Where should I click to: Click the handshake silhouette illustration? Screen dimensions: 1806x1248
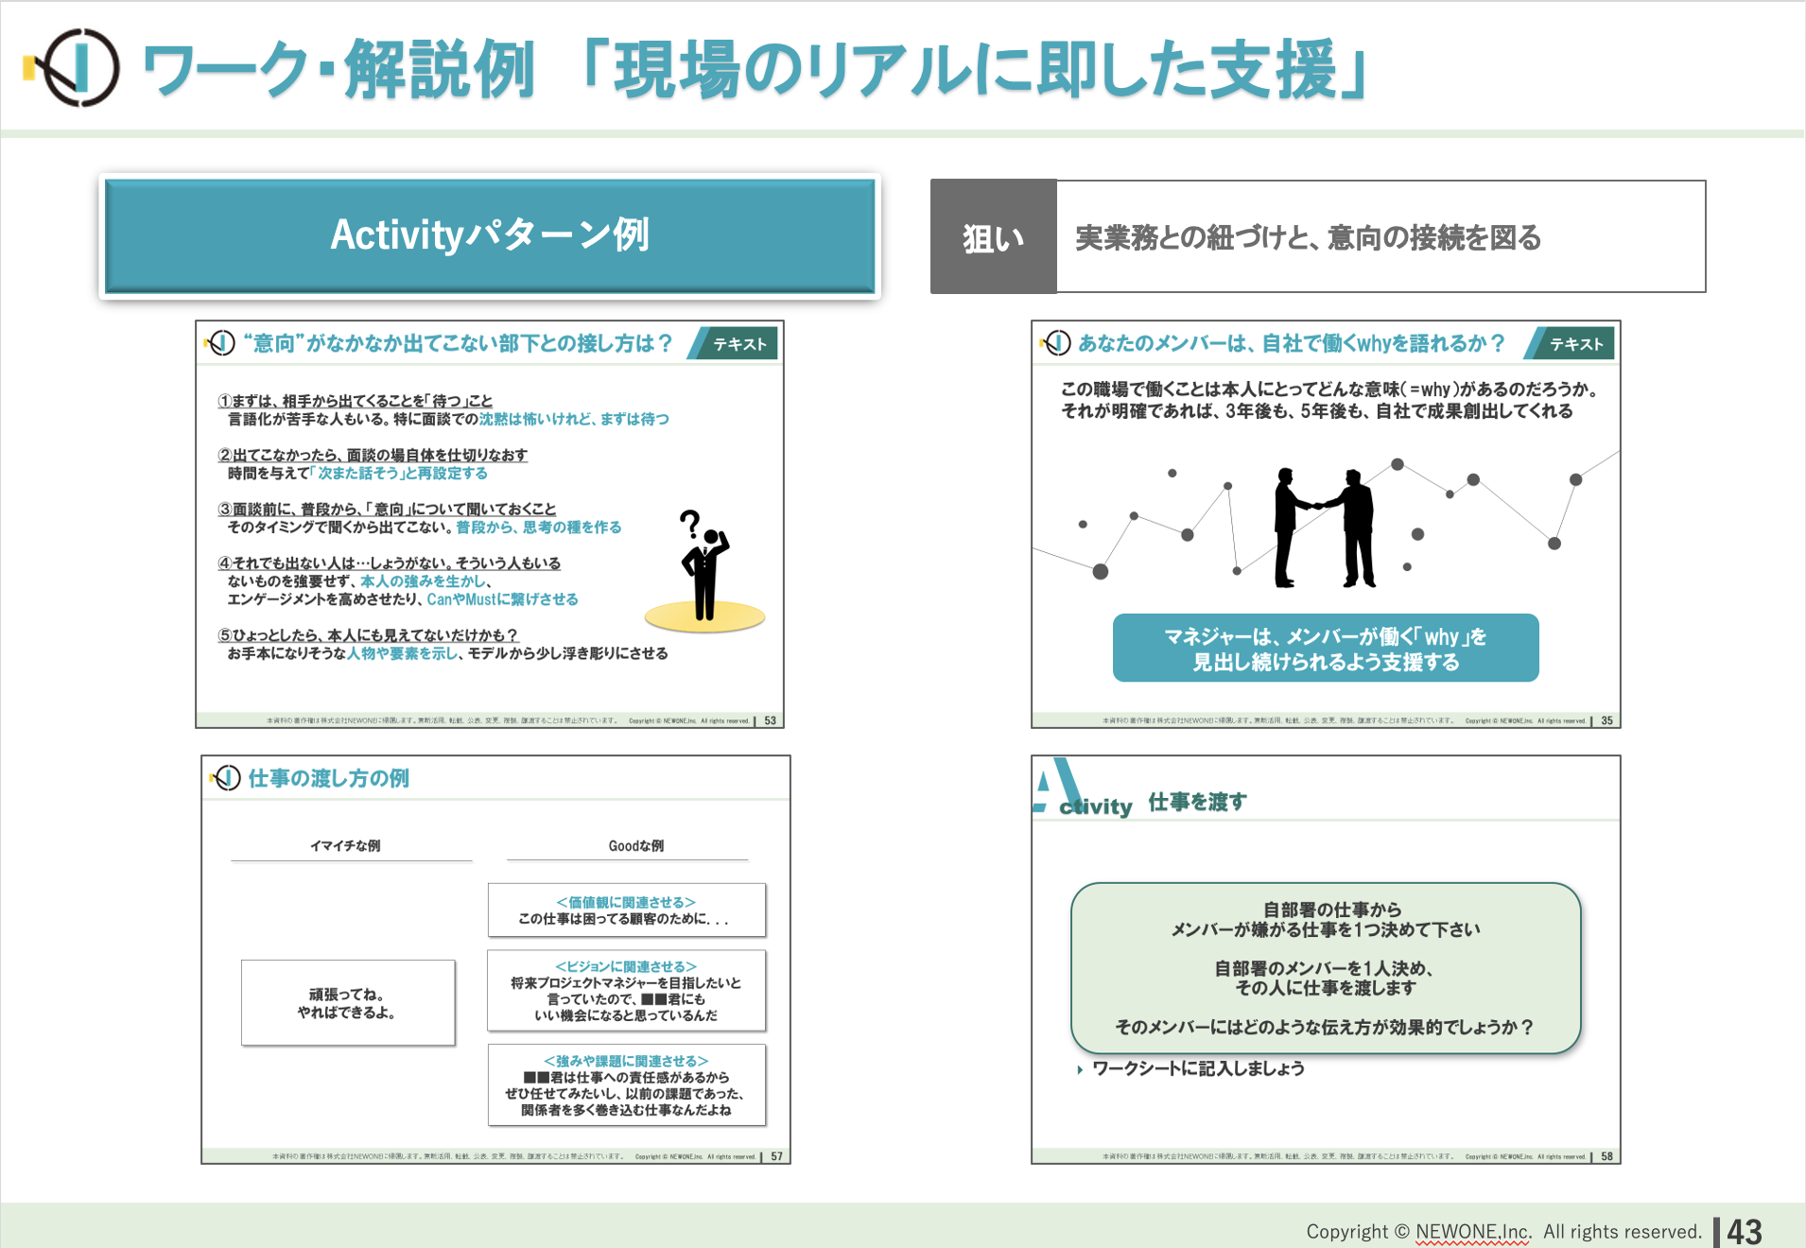point(1324,528)
